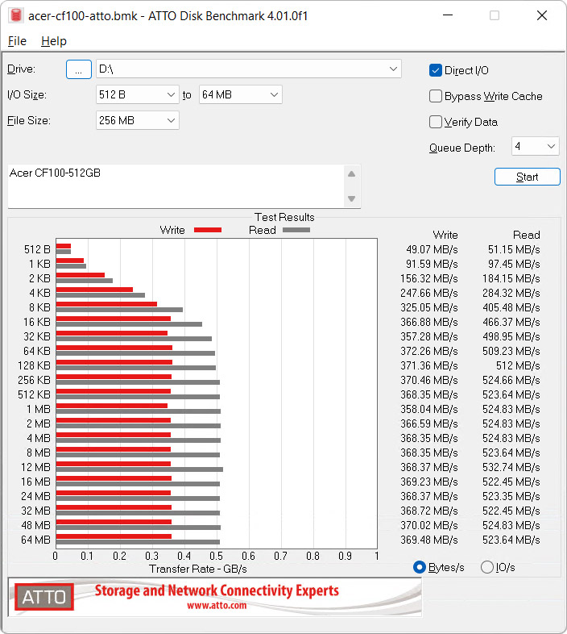
Task: Click the 49.07 MB/s write value
Action: point(432,249)
